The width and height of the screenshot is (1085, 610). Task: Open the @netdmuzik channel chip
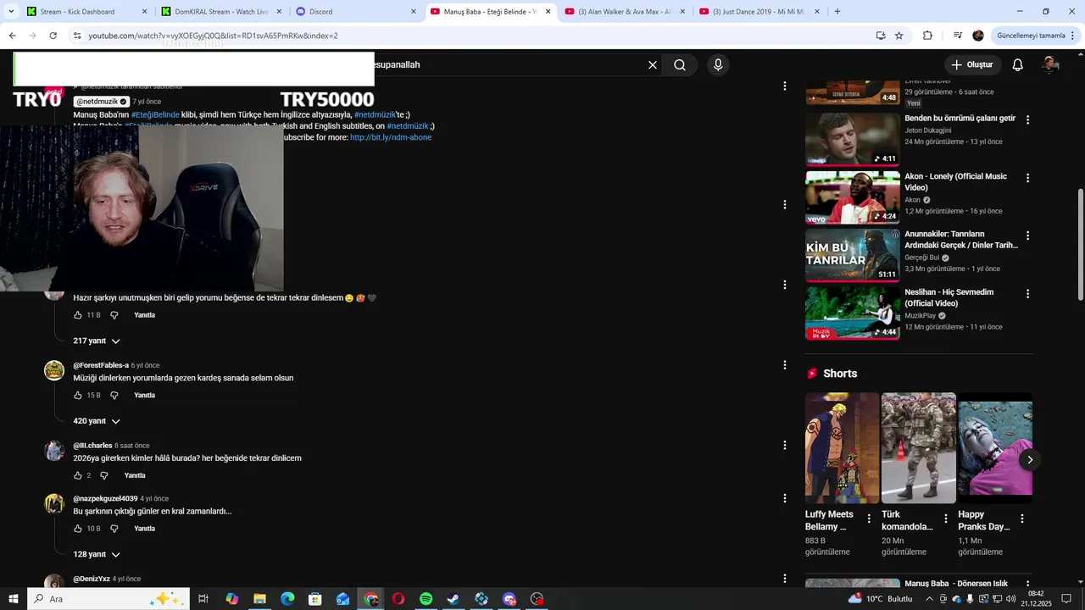tap(102, 102)
